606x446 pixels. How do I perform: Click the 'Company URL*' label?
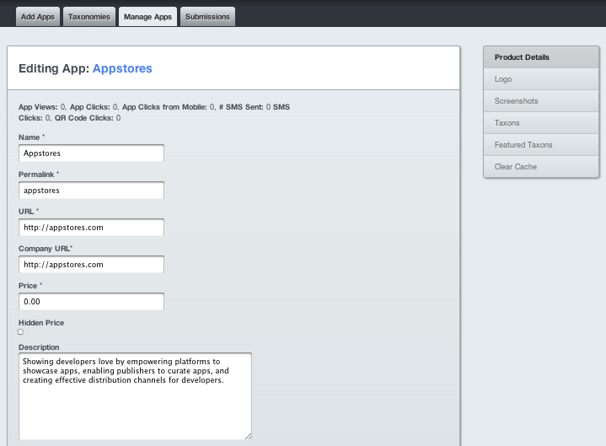46,249
